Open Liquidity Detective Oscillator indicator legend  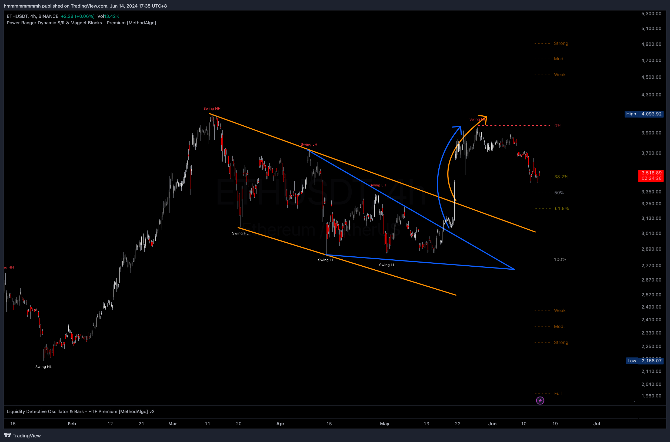pos(80,411)
